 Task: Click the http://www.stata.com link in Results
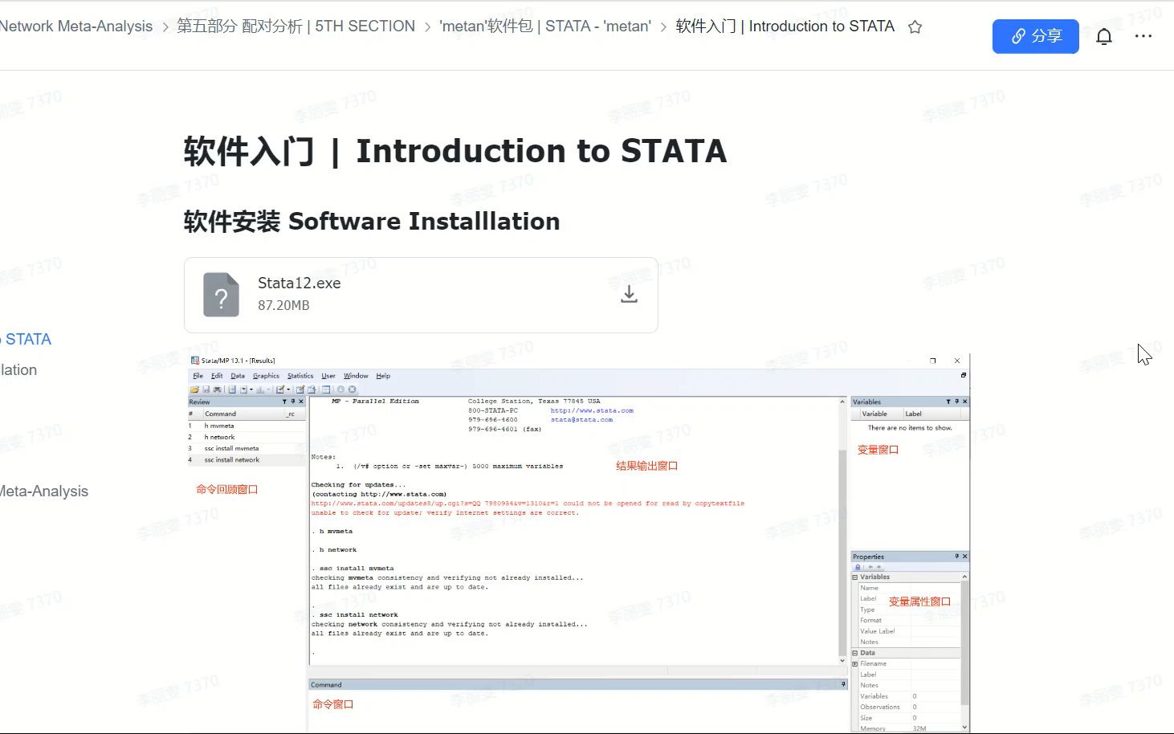(592, 410)
